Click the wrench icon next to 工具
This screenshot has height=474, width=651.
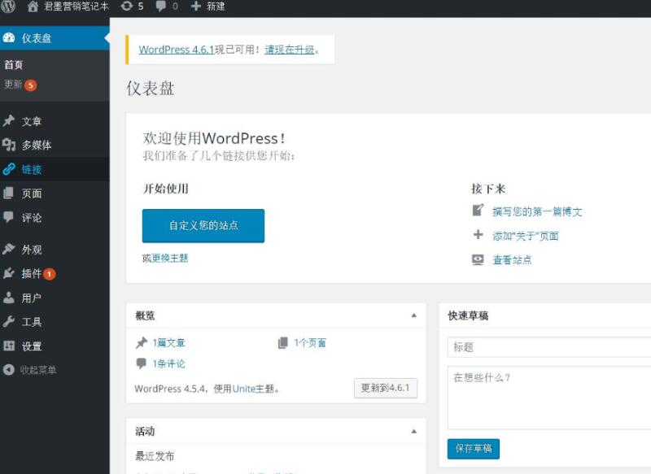coord(9,321)
